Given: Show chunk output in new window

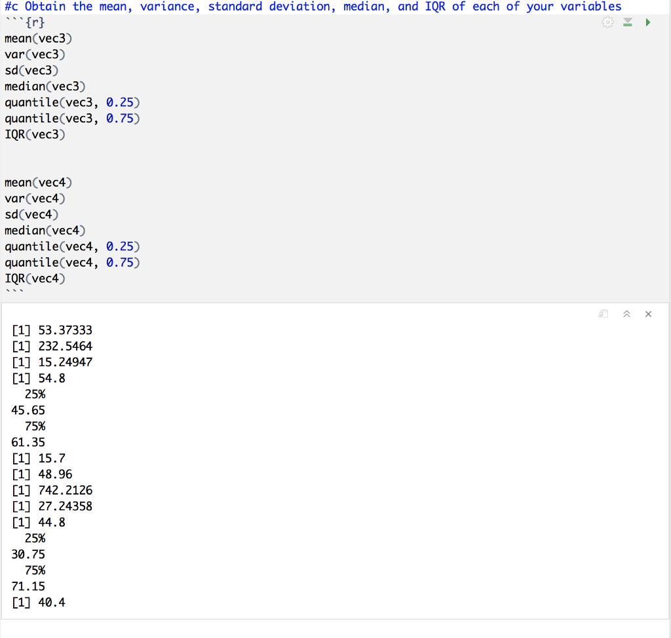Looking at the screenshot, I should pos(603,314).
